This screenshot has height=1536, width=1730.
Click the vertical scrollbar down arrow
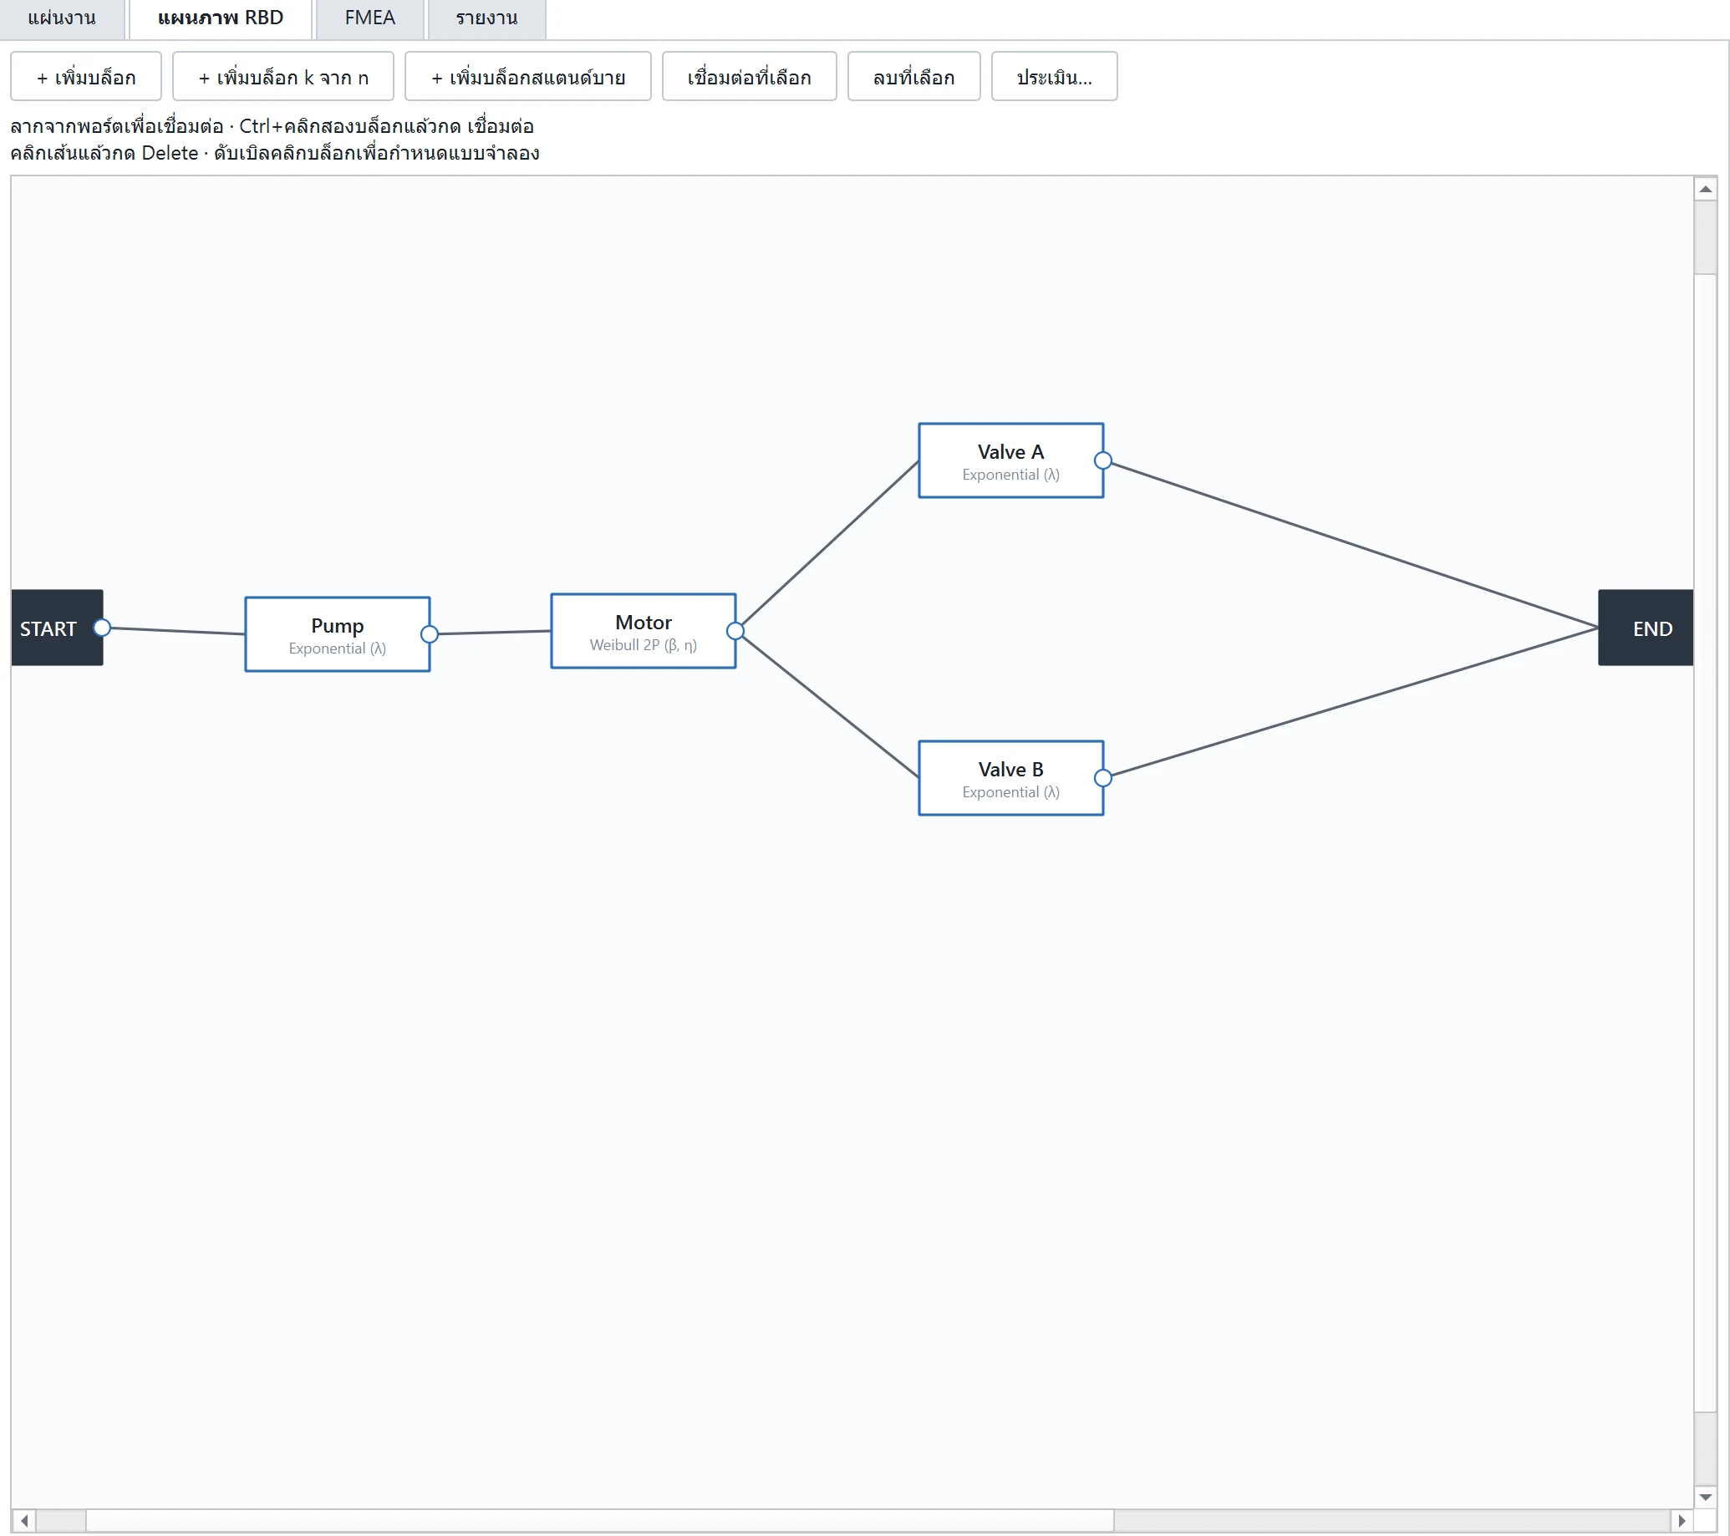point(1706,1497)
